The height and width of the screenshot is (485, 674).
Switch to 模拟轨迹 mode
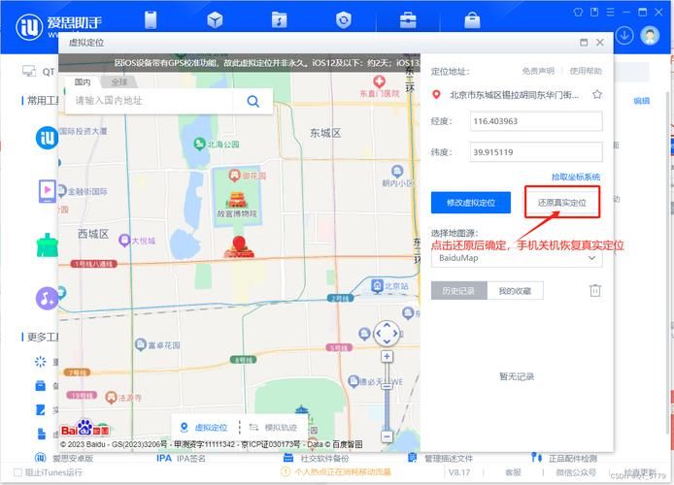(x=273, y=428)
